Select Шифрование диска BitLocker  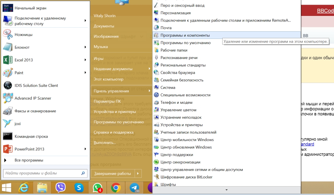(186, 177)
